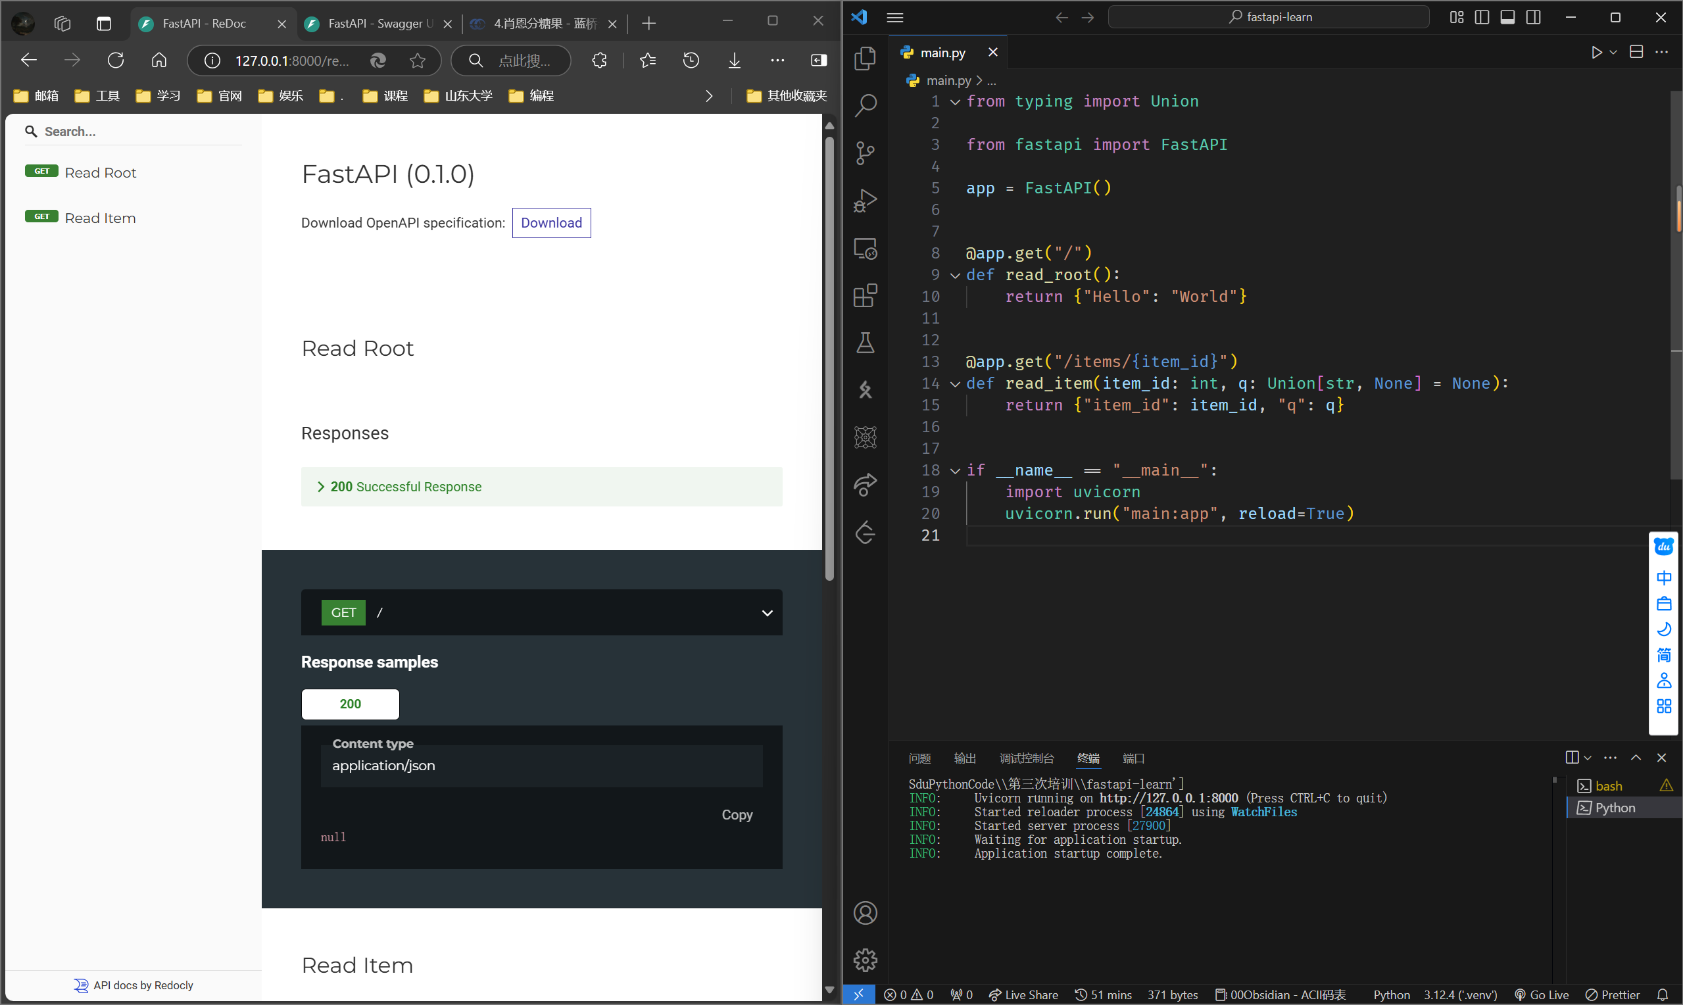Open Testing flask view
Screen dimensions: 1683x1005
866,343
